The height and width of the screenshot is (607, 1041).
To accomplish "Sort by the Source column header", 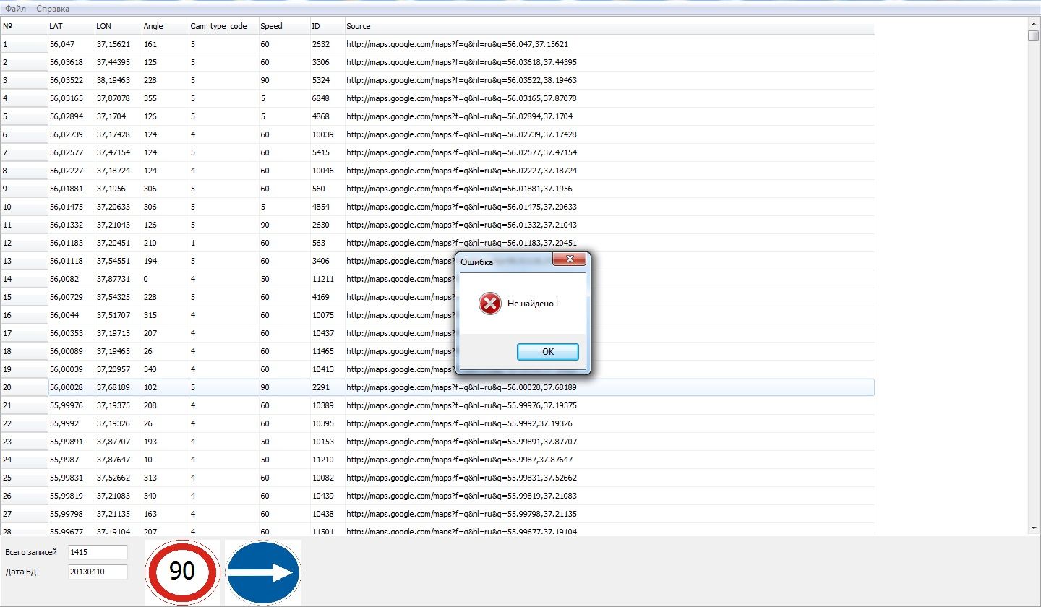I will point(609,26).
